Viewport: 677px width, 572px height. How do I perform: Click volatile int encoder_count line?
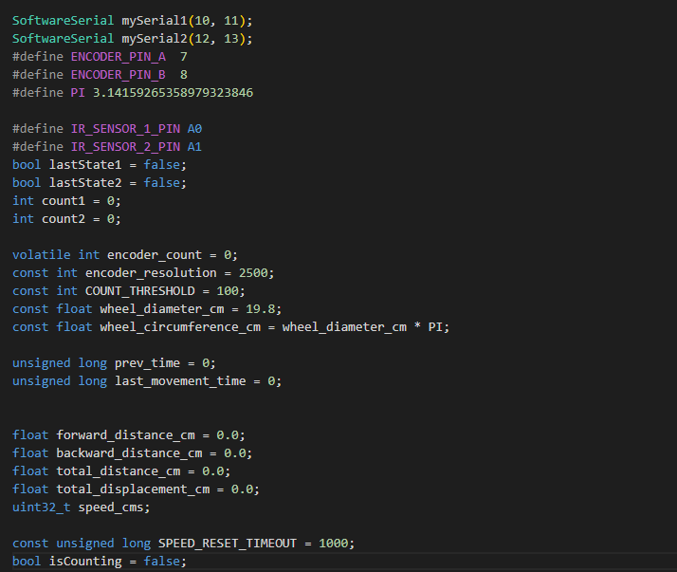coord(125,255)
